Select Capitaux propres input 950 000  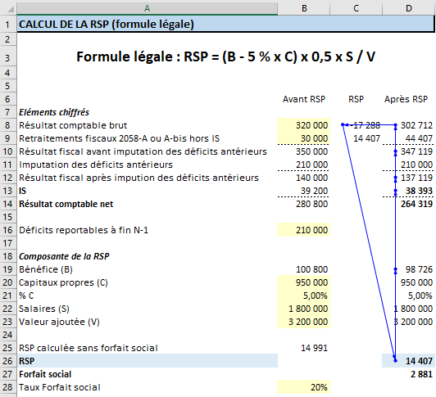point(304,282)
